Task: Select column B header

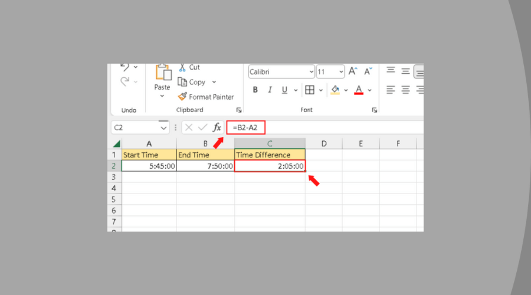Action: click(x=205, y=143)
